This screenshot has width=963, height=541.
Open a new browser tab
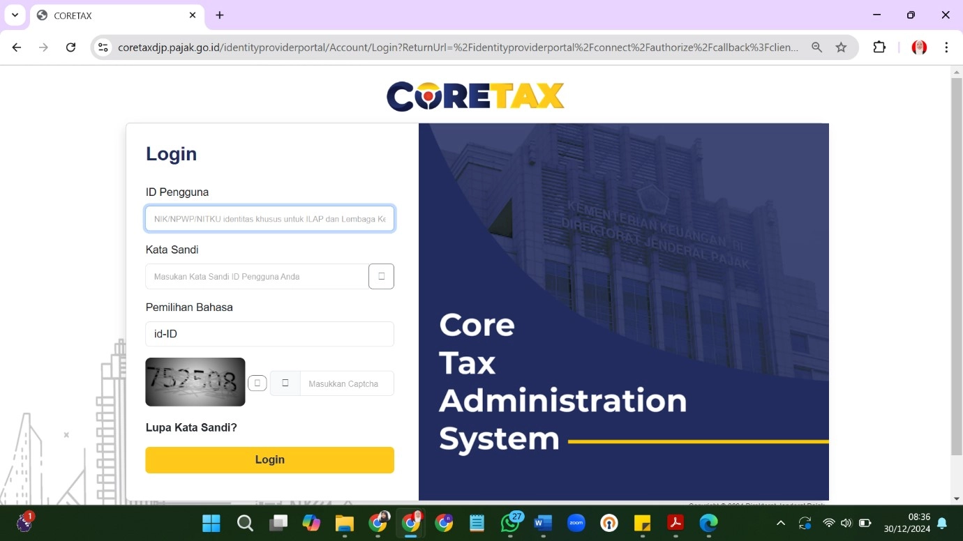[220, 15]
